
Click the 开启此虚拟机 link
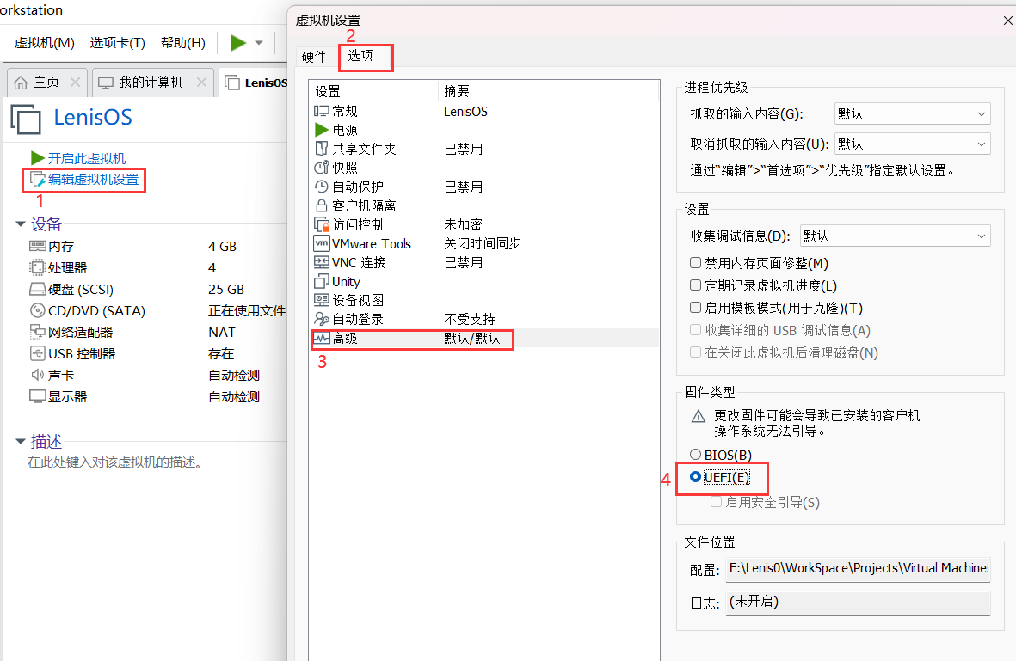[87, 158]
